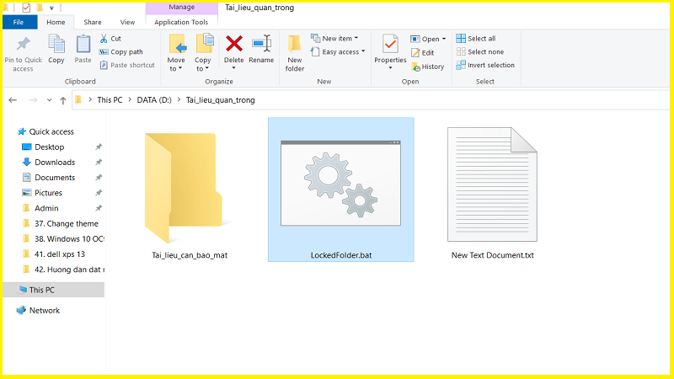Image resolution: width=674 pixels, height=379 pixels.
Task: Switch to the Share ribbon tab
Action: tap(93, 22)
